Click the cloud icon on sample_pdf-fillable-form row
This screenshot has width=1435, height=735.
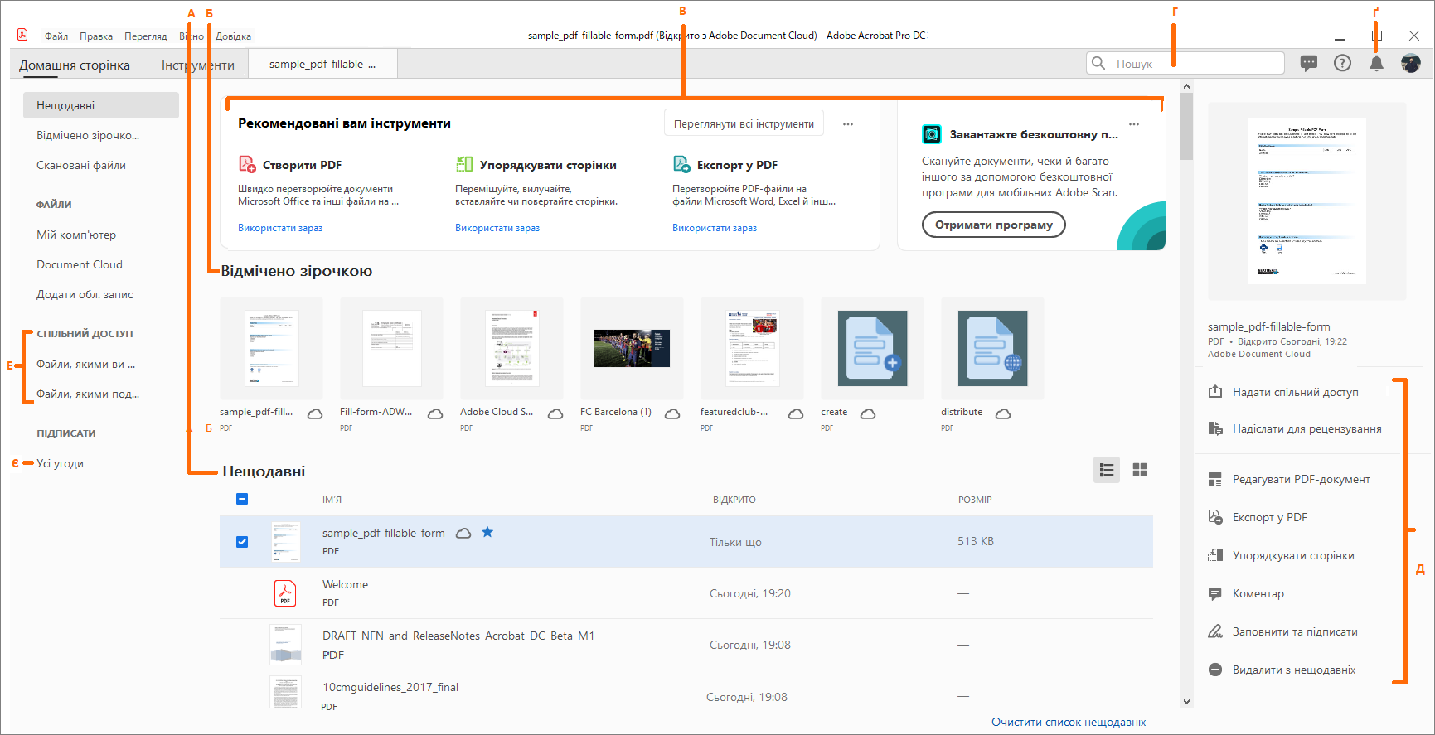coord(464,533)
